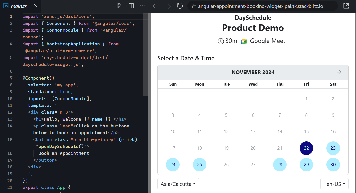Go back in the preview browser
The width and height of the screenshot is (356, 193).
click(x=155, y=6)
